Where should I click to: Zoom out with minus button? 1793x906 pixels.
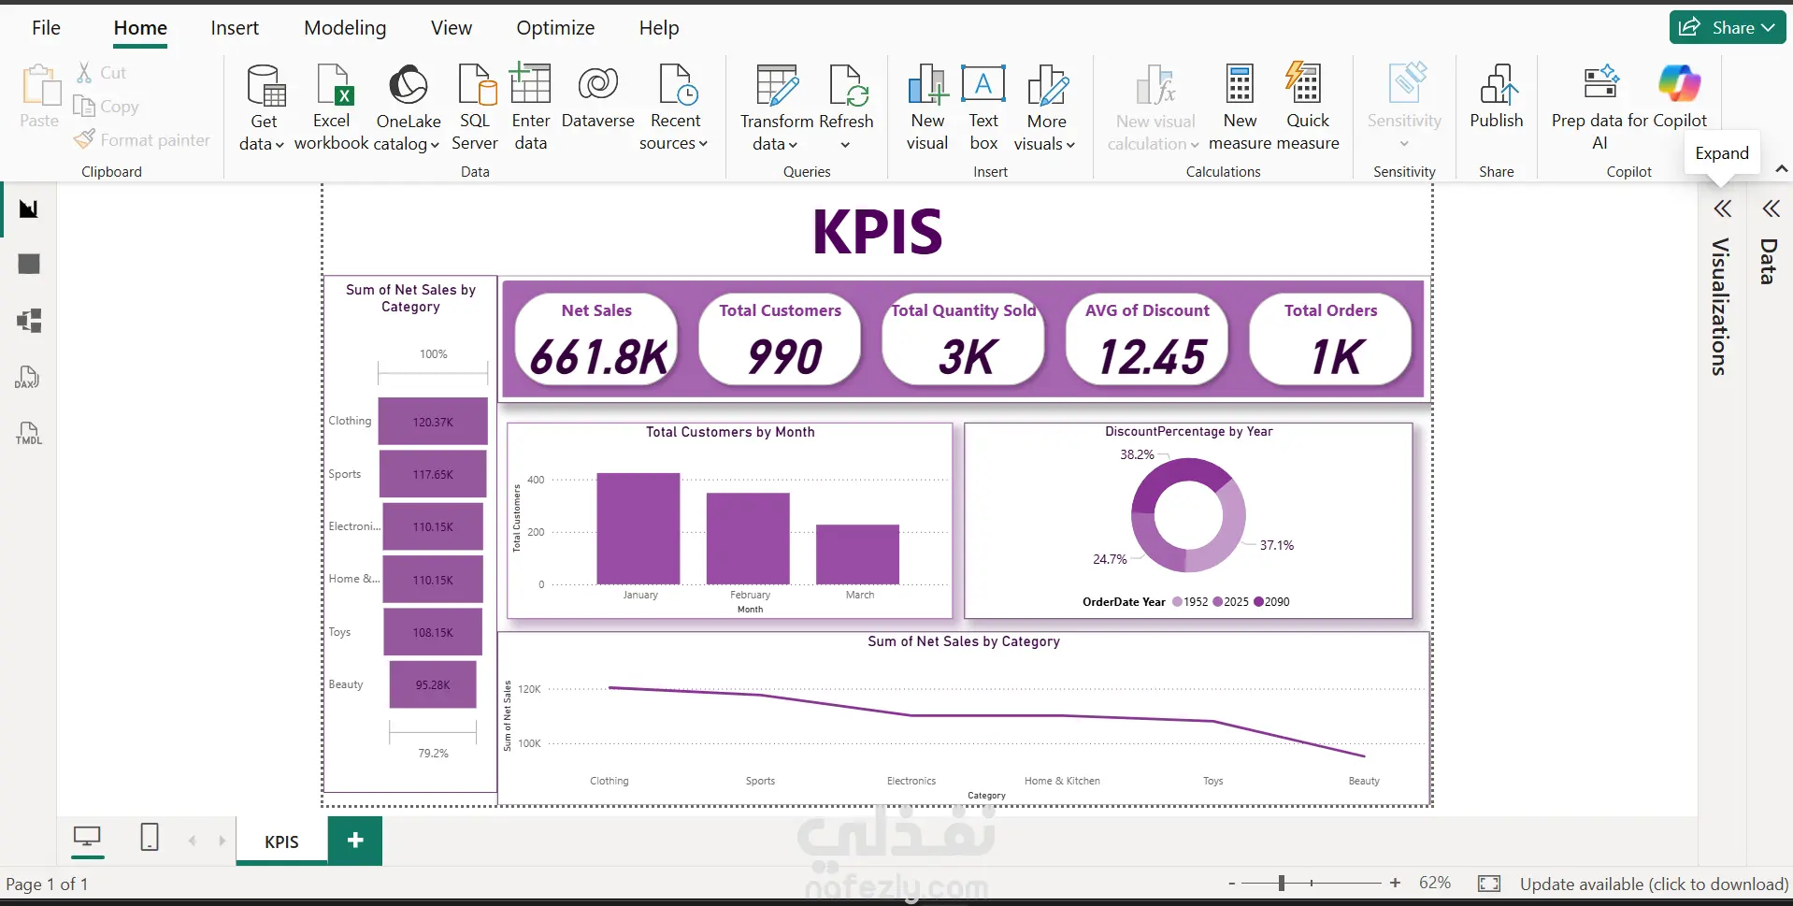tap(1232, 883)
